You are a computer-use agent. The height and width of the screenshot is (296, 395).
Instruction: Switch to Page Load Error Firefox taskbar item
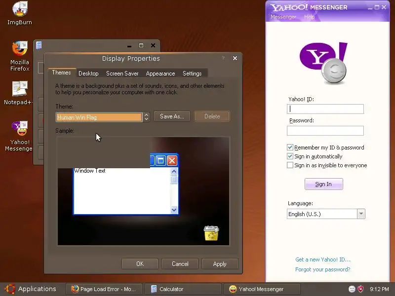tap(104, 289)
